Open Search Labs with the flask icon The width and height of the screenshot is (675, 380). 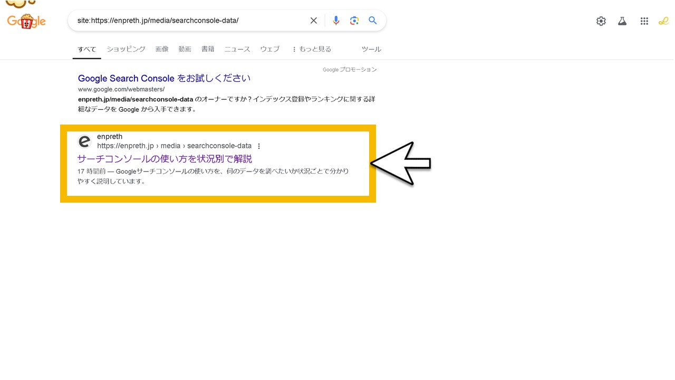[622, 21]
